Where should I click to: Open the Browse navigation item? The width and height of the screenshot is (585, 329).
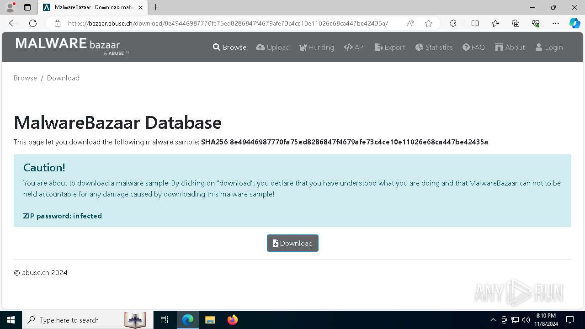point(229,47)
